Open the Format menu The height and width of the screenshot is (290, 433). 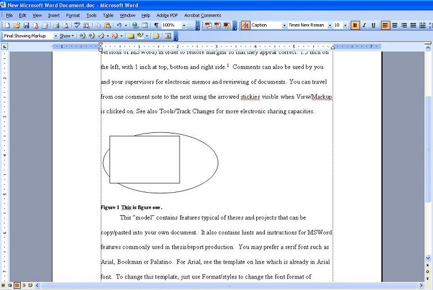[73, 16]
